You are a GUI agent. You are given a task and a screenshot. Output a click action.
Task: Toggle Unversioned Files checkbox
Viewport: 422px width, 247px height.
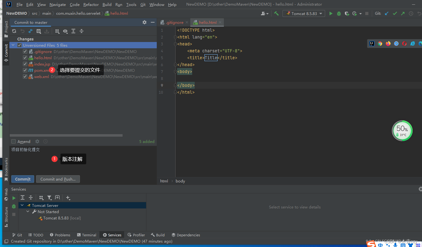pyautogui.click(x=19, y=45)
